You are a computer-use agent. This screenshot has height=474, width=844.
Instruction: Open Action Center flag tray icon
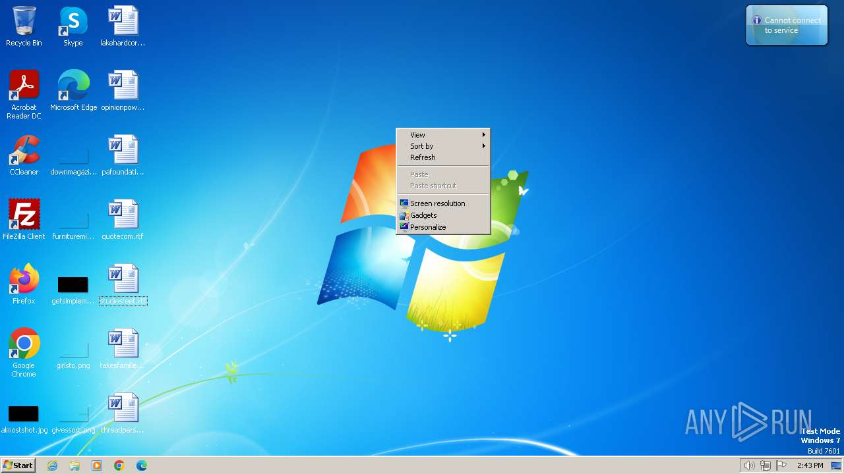[781, 465]
